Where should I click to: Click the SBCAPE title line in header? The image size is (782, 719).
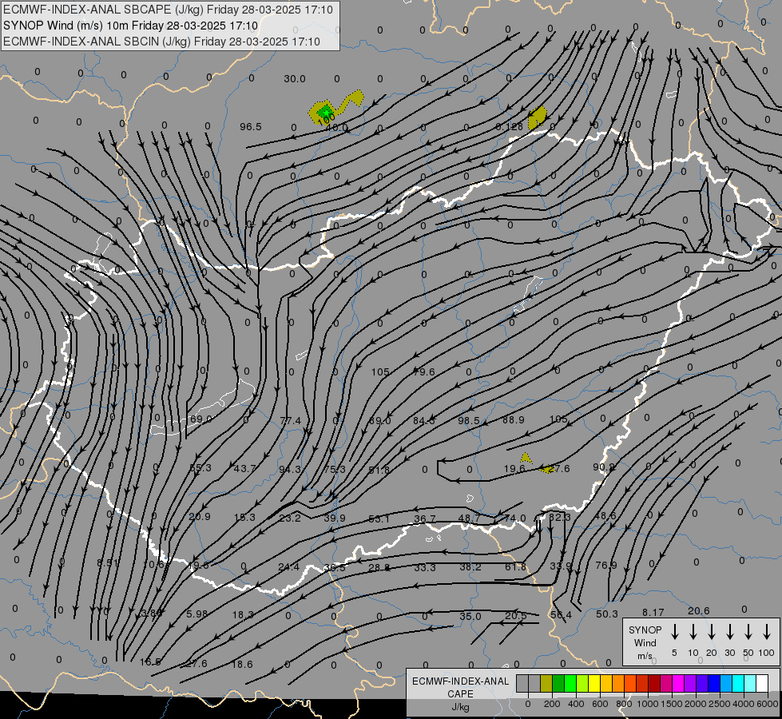click(168, 10)
